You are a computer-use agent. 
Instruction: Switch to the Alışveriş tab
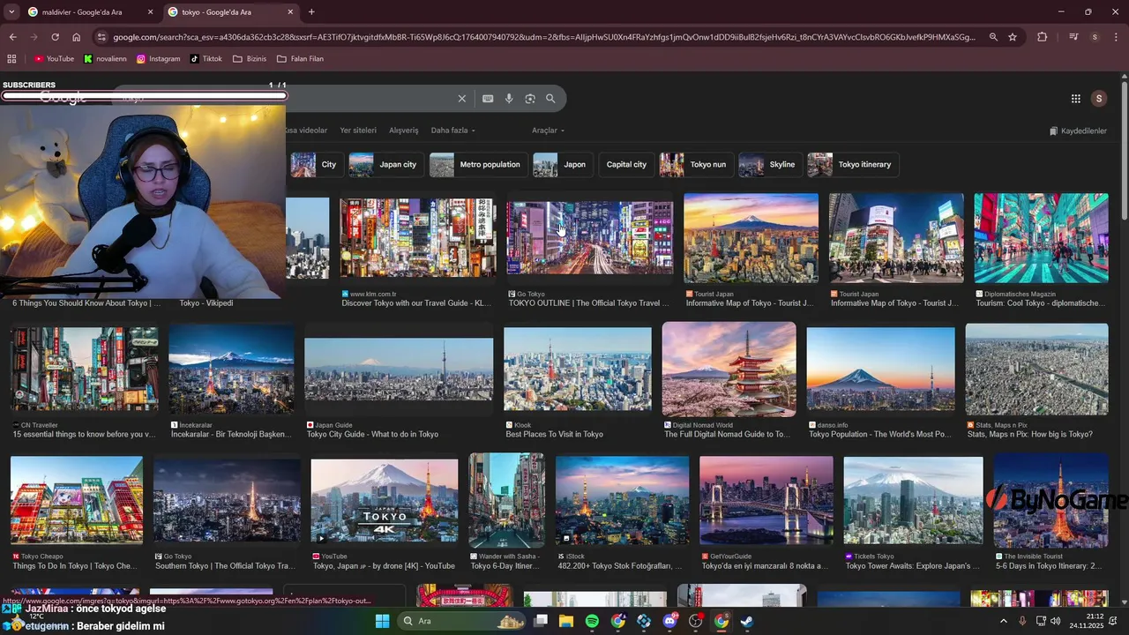(404, 131)
